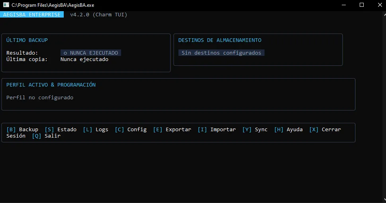Open the [C] Config option

(131, 130)
